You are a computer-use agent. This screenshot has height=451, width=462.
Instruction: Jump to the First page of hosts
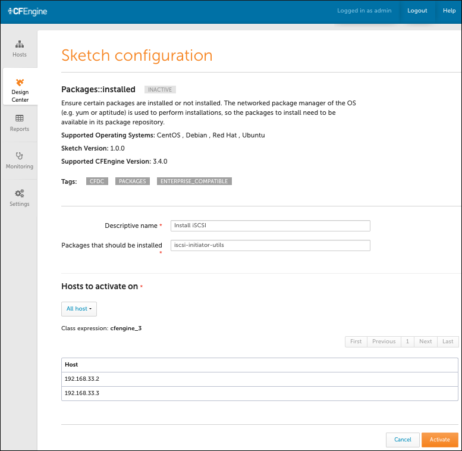[356, 342]
